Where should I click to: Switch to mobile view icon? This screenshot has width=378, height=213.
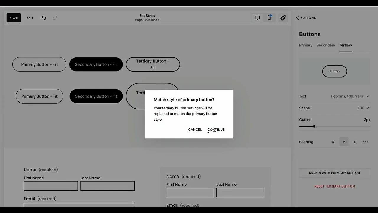[269, 18]
